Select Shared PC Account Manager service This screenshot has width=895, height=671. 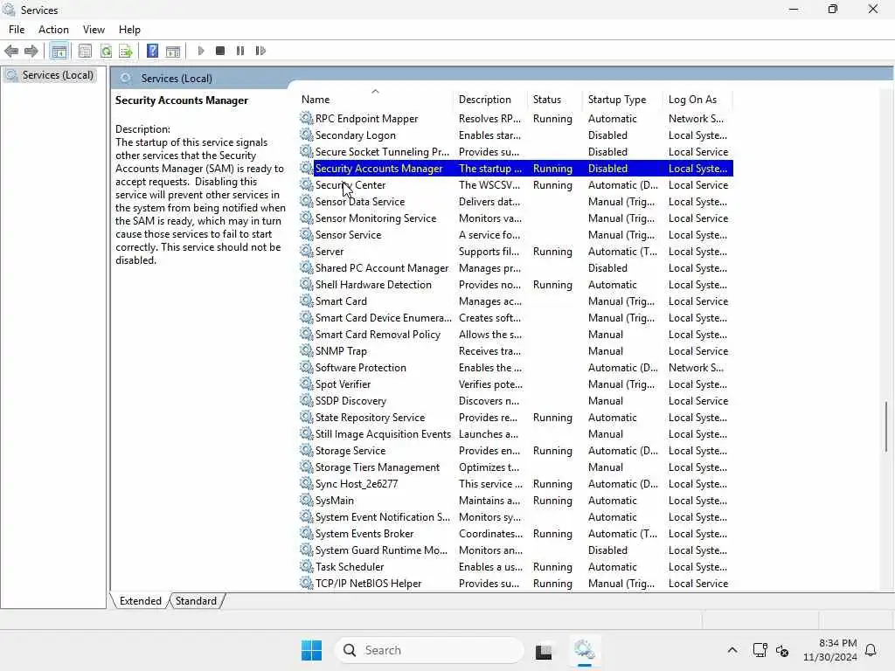(516, 267)
